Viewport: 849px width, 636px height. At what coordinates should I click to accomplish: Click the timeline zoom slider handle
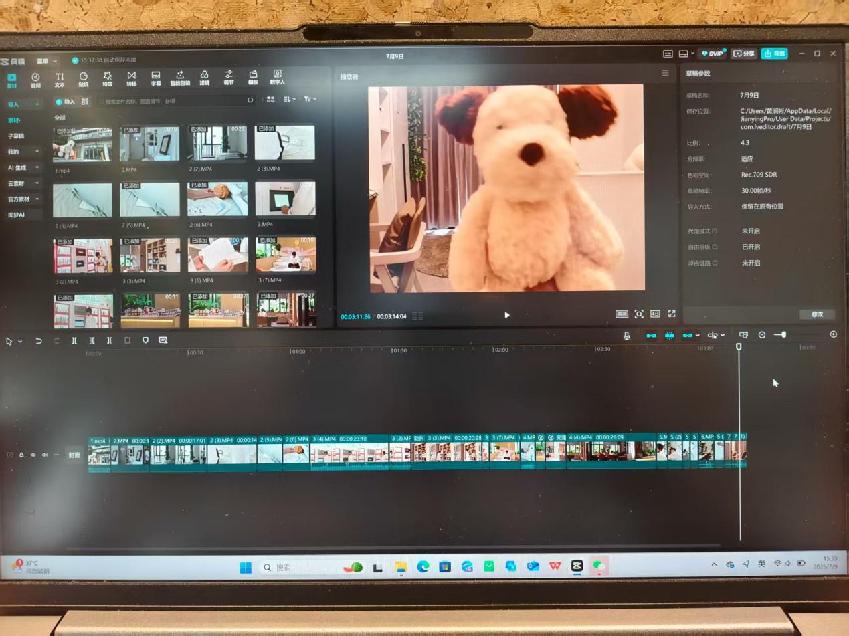click(783, 334)
